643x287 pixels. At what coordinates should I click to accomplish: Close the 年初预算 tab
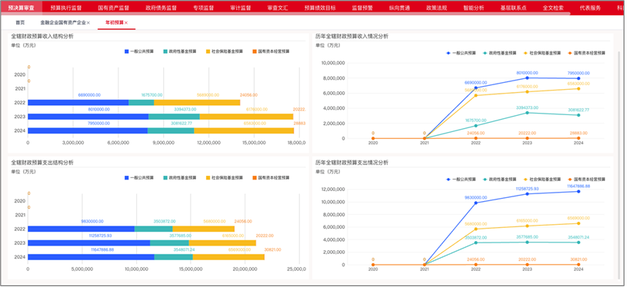point(126,22)
